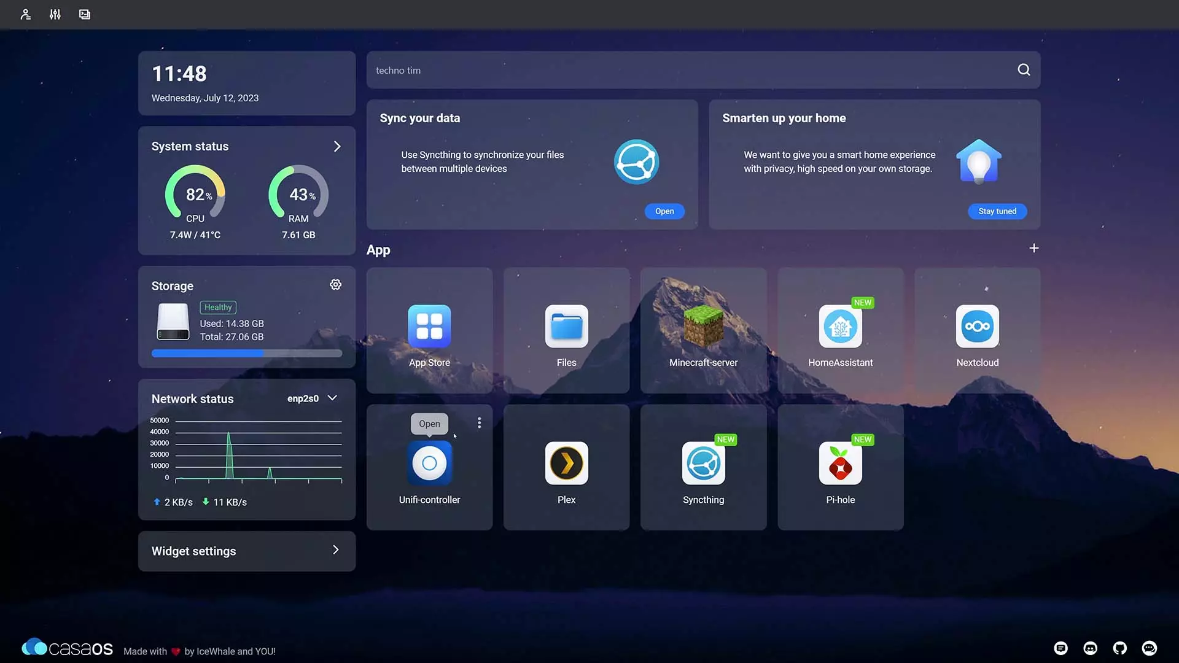Click the search magnifier icon
The width and height of the screenshot is (1179, 663).
[x=1024, y=70]
